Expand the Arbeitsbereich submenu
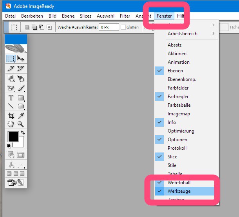239x217 pixels. point(183,34)
